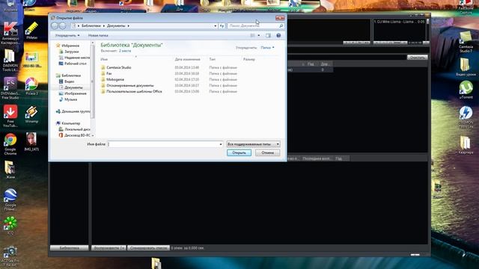Change the view mode using the views icon
Image resolution: width=479 pixels, height=269 pixels.
tap(253, 35)
